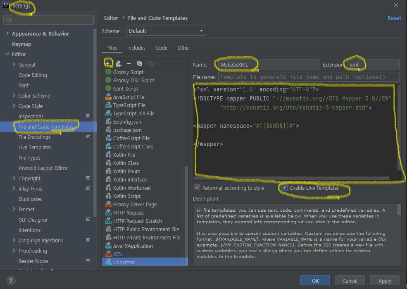Screen dimensions: 407x289
Task: Expand the Appearance & Behavior section
Action: [7, 33]
